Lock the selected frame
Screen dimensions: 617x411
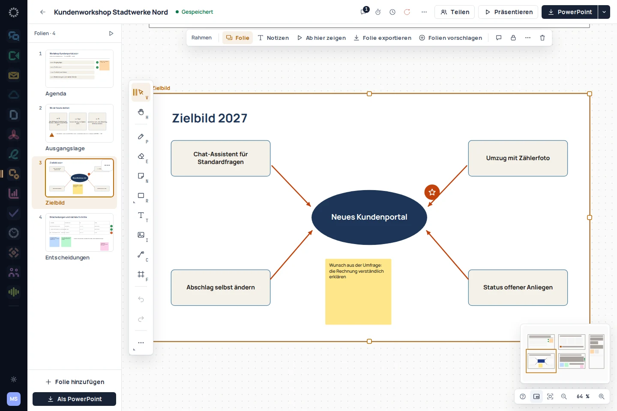click(513, 38)
